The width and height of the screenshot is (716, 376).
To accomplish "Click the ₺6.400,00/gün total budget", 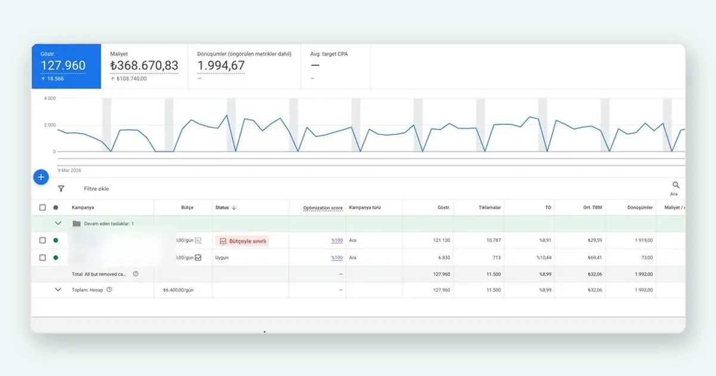I will (x=178, y=289).
